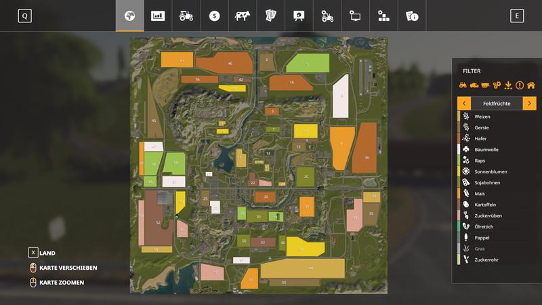The width and height of the screenshot is (542, 305).
Task: Open the vehicles overview tractor icon
Action: (x=186, y=16)
